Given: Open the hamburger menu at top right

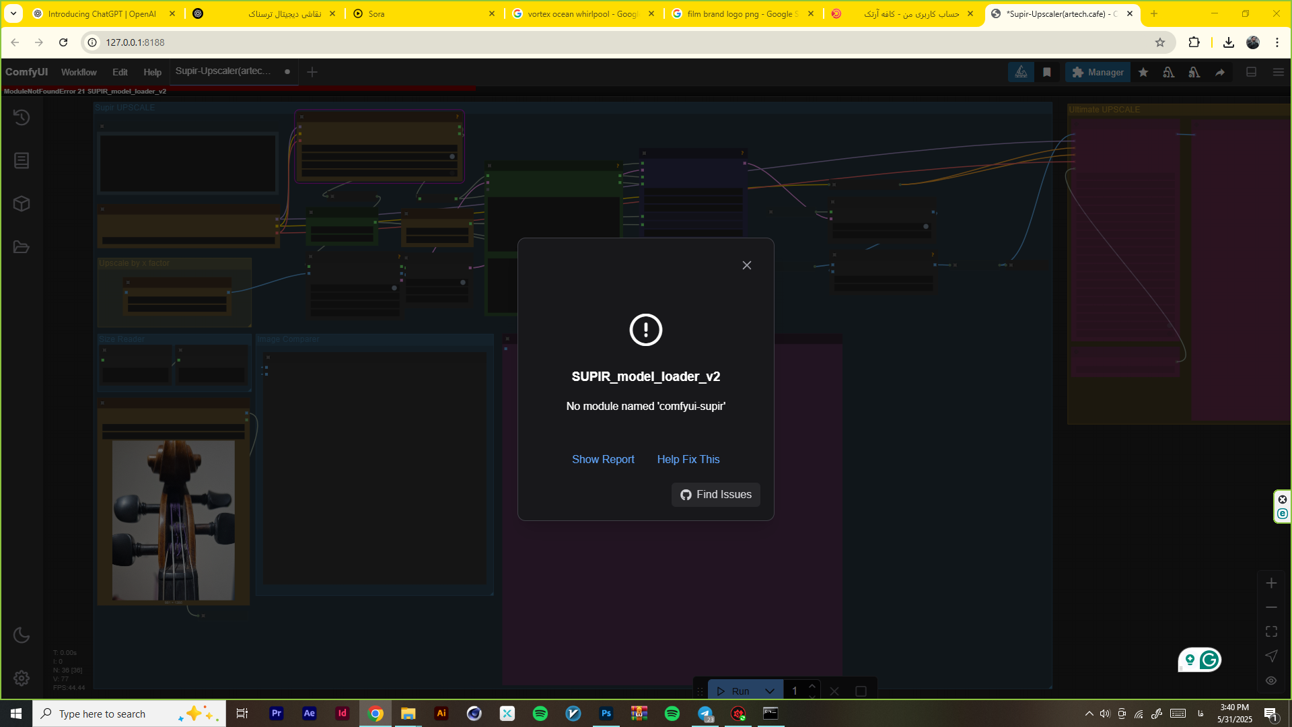Looking at the screenshot, I should click(x=1279, y=72).
